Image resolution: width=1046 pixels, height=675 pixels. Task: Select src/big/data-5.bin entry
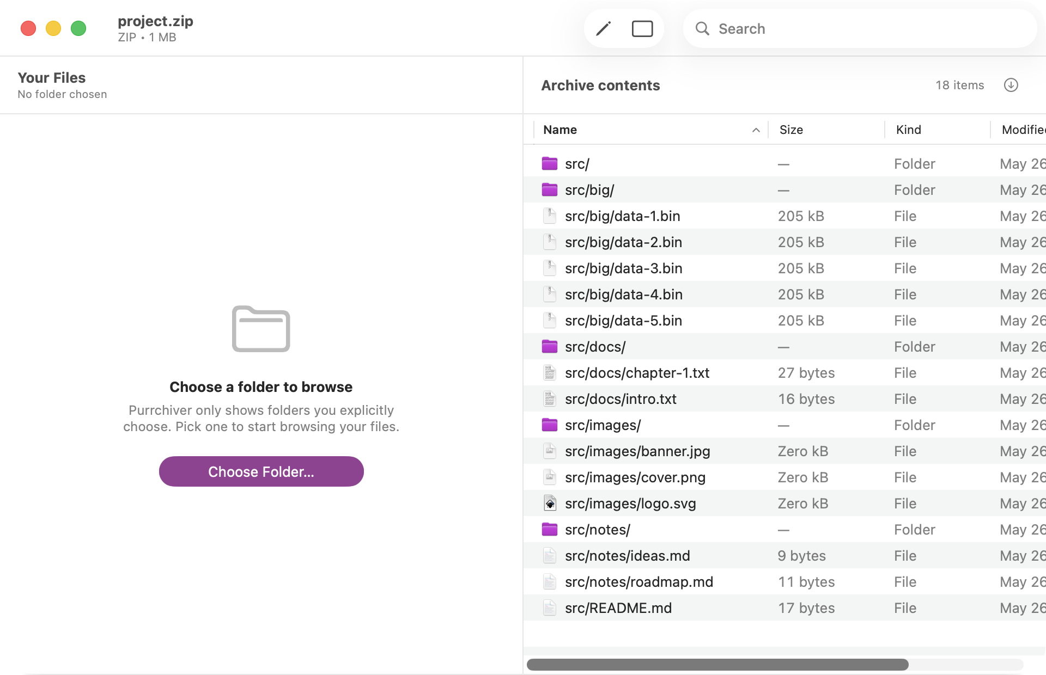click(x=624, y=321)
